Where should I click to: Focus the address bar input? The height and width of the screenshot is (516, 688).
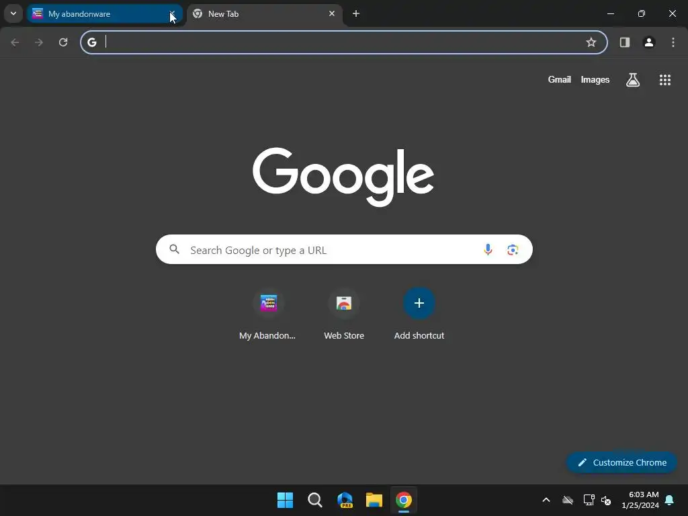tap(344, 42)
